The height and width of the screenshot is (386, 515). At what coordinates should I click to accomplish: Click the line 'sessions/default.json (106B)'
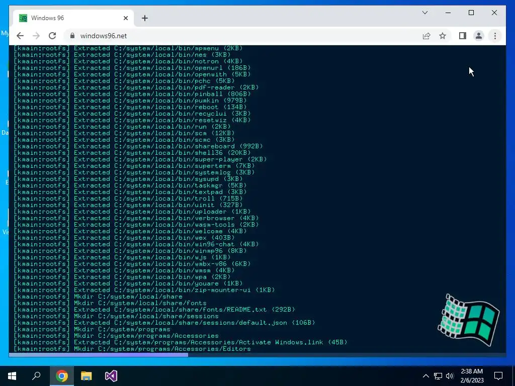tap(164, 323)
